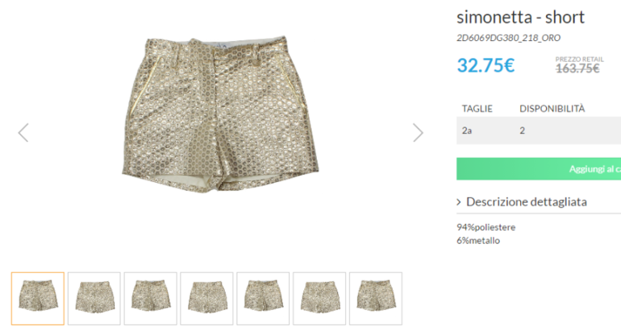The image size is (621, 331).
Task: Select the first highlighted shorts thumbnail
Action: 38,299
